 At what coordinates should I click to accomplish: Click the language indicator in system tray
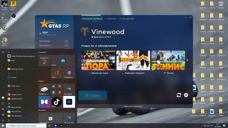click(x=212, y=126)
